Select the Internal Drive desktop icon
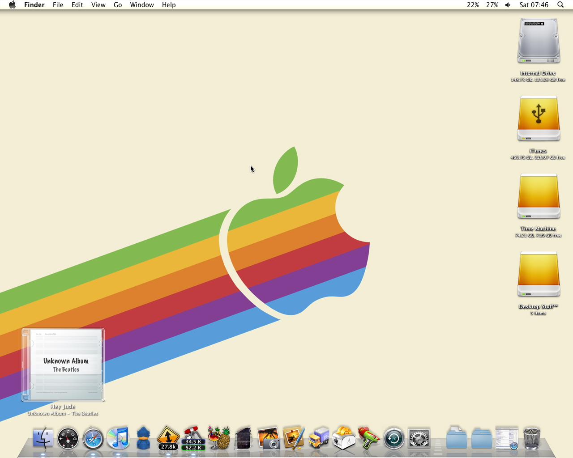Image resolution: width=573 pixels, height=458 pixels. (538, 41)
